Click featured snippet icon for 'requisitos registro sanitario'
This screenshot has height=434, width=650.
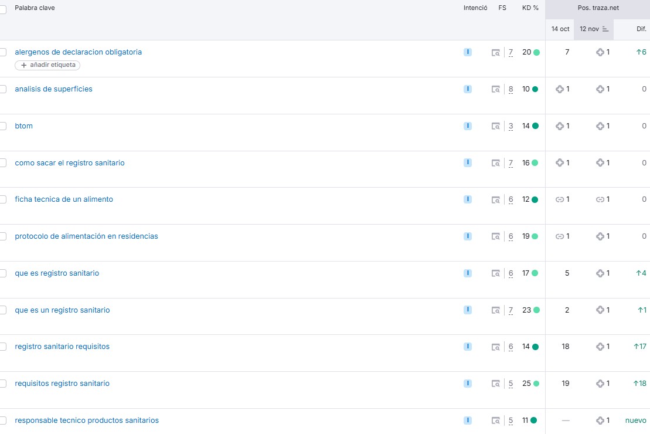600,384
